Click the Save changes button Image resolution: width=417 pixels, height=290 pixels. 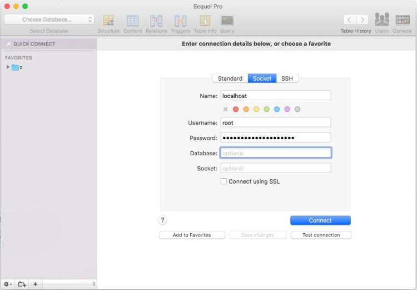(257, 235)
